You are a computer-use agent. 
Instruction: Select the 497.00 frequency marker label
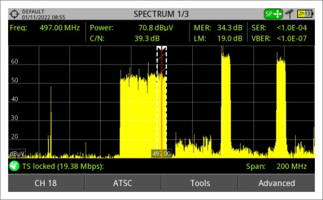[x=161, y=154]
